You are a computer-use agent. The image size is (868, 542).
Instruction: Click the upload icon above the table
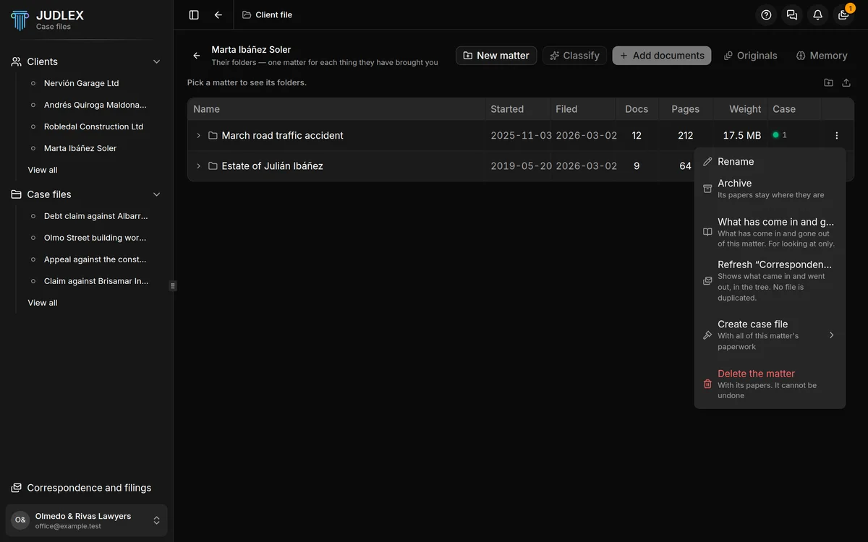(x=846, y=82)
